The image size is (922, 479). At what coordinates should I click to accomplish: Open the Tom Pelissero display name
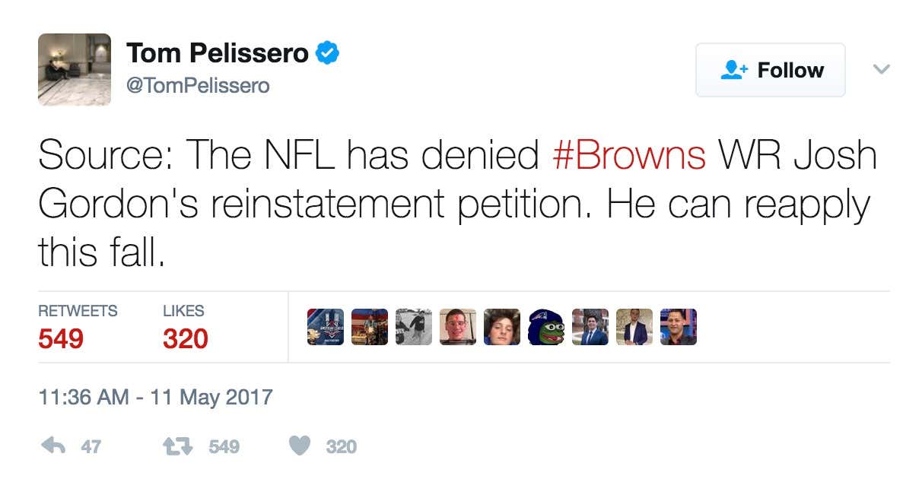[218, 53]
